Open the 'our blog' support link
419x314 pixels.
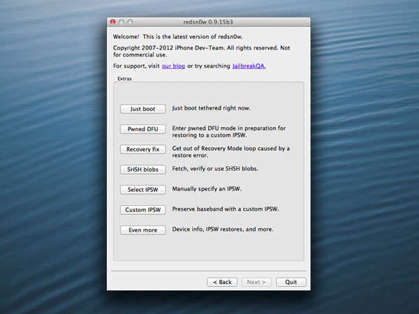pyautogui.click(x=173, y=66)
